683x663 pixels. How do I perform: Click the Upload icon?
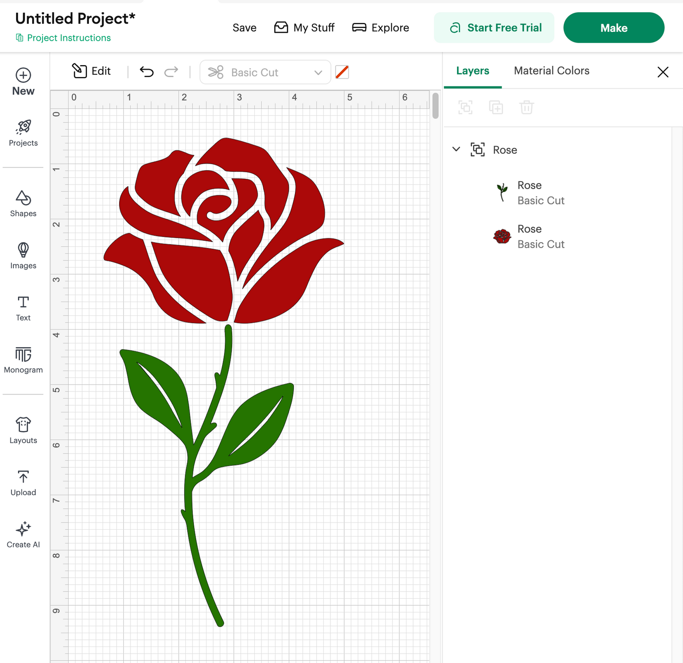[x=23, y=477]
